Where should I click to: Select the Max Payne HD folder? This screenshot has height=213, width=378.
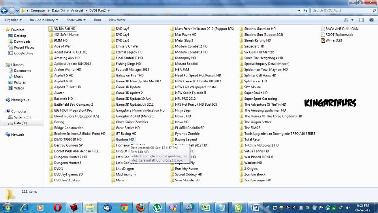(x=183, y=34)
